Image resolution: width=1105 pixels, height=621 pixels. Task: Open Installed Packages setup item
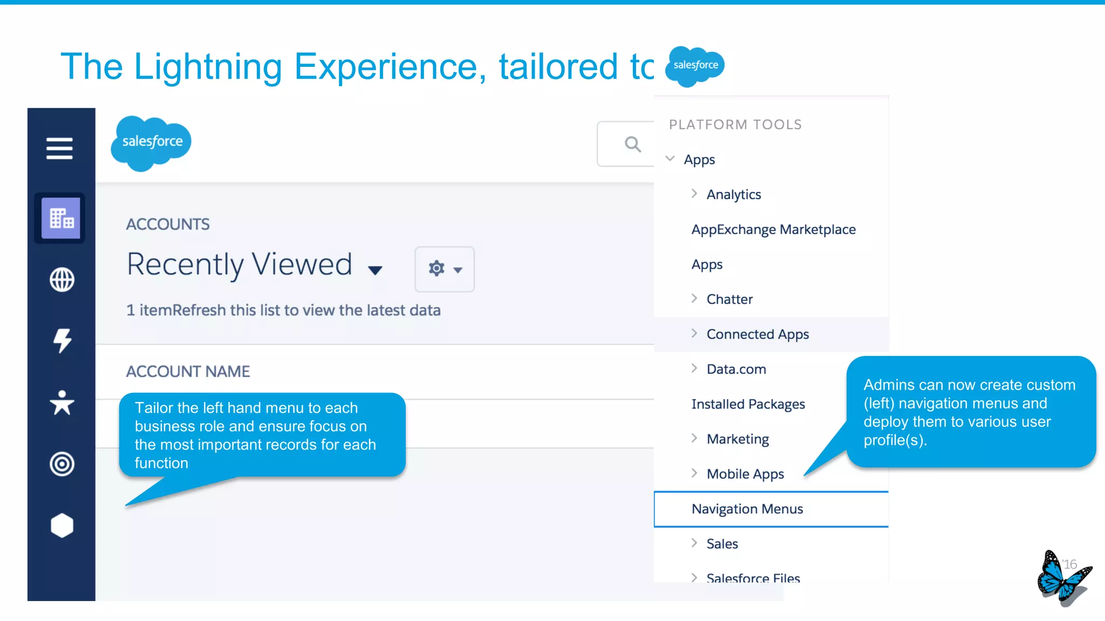point(748,404)
